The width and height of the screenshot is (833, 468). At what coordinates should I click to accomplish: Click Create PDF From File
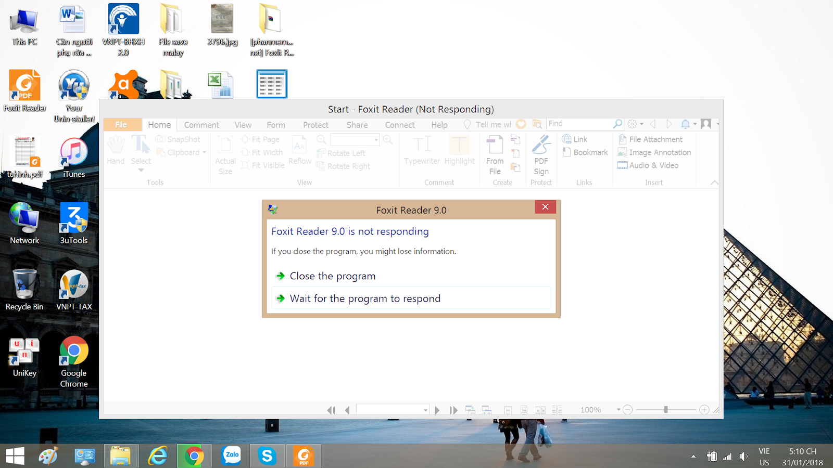495,155
